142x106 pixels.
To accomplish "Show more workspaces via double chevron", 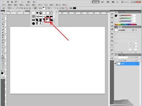I will tap(117, 2).
